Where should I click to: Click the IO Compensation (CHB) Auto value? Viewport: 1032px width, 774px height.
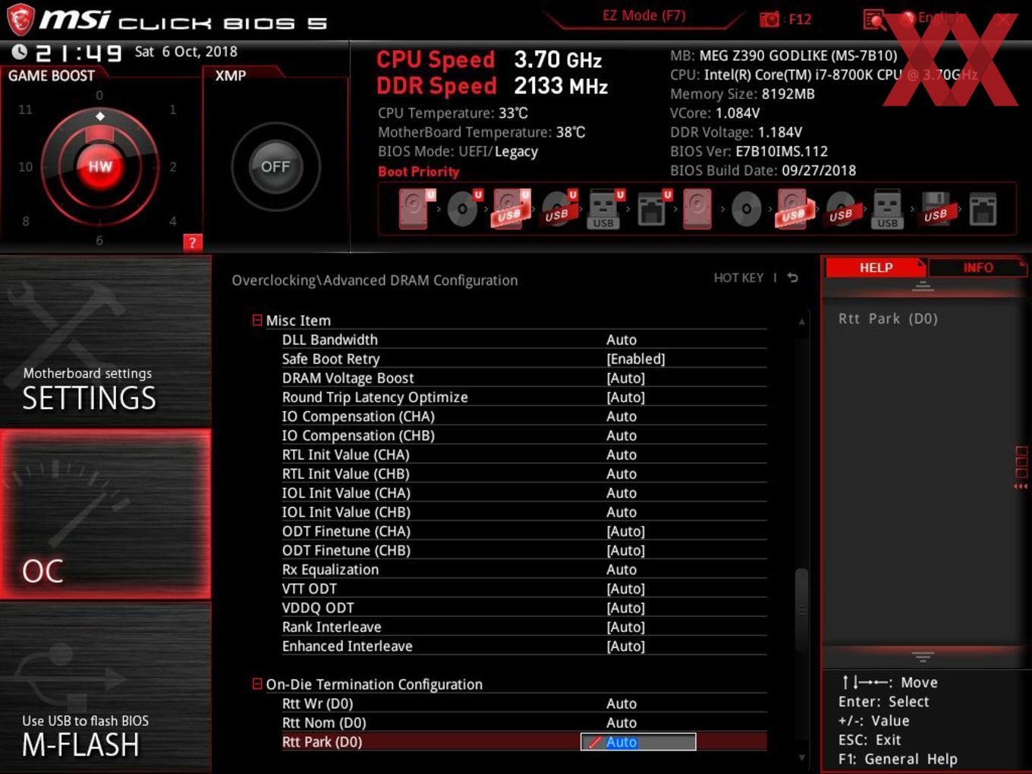click(621, 436)
